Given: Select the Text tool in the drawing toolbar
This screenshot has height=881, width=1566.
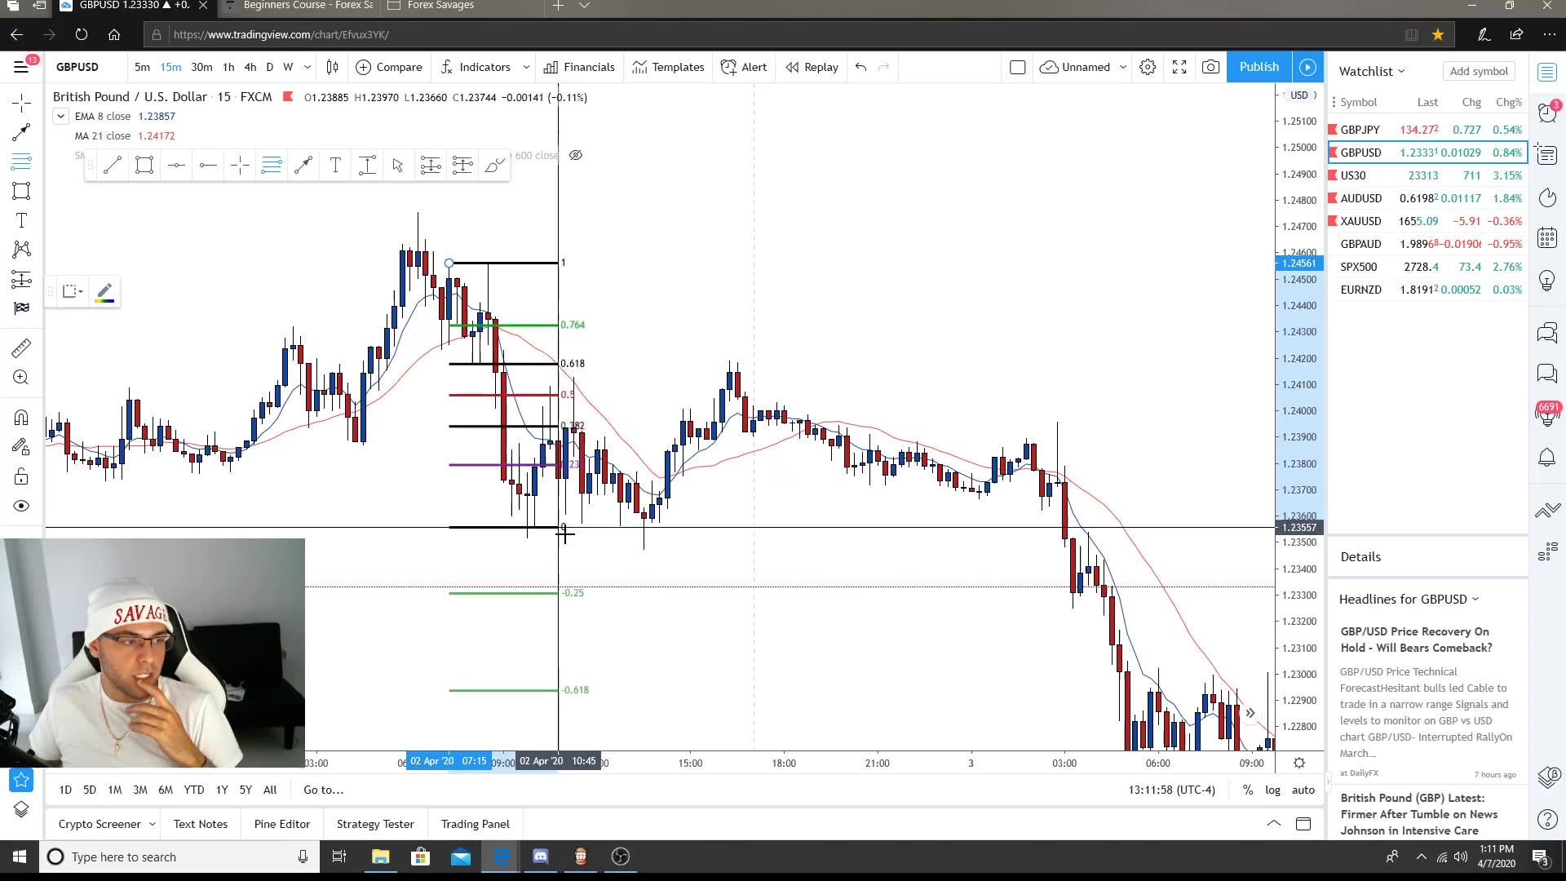Looking at the screenshot, I should point(335,165).
